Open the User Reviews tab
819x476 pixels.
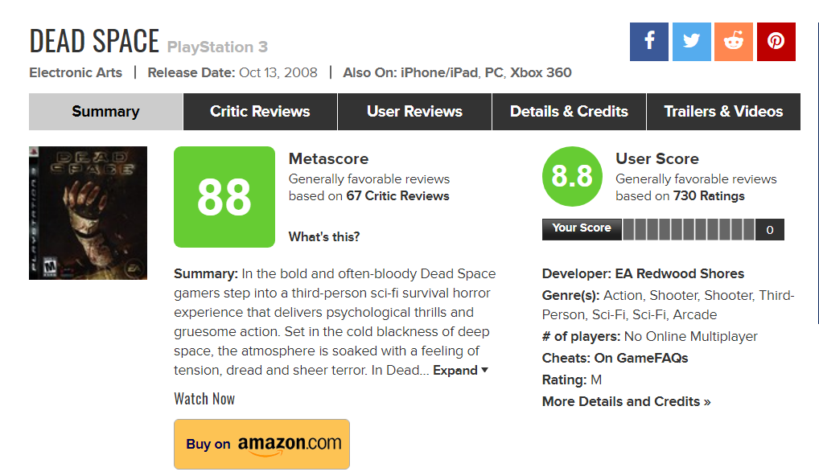[414, 112]
